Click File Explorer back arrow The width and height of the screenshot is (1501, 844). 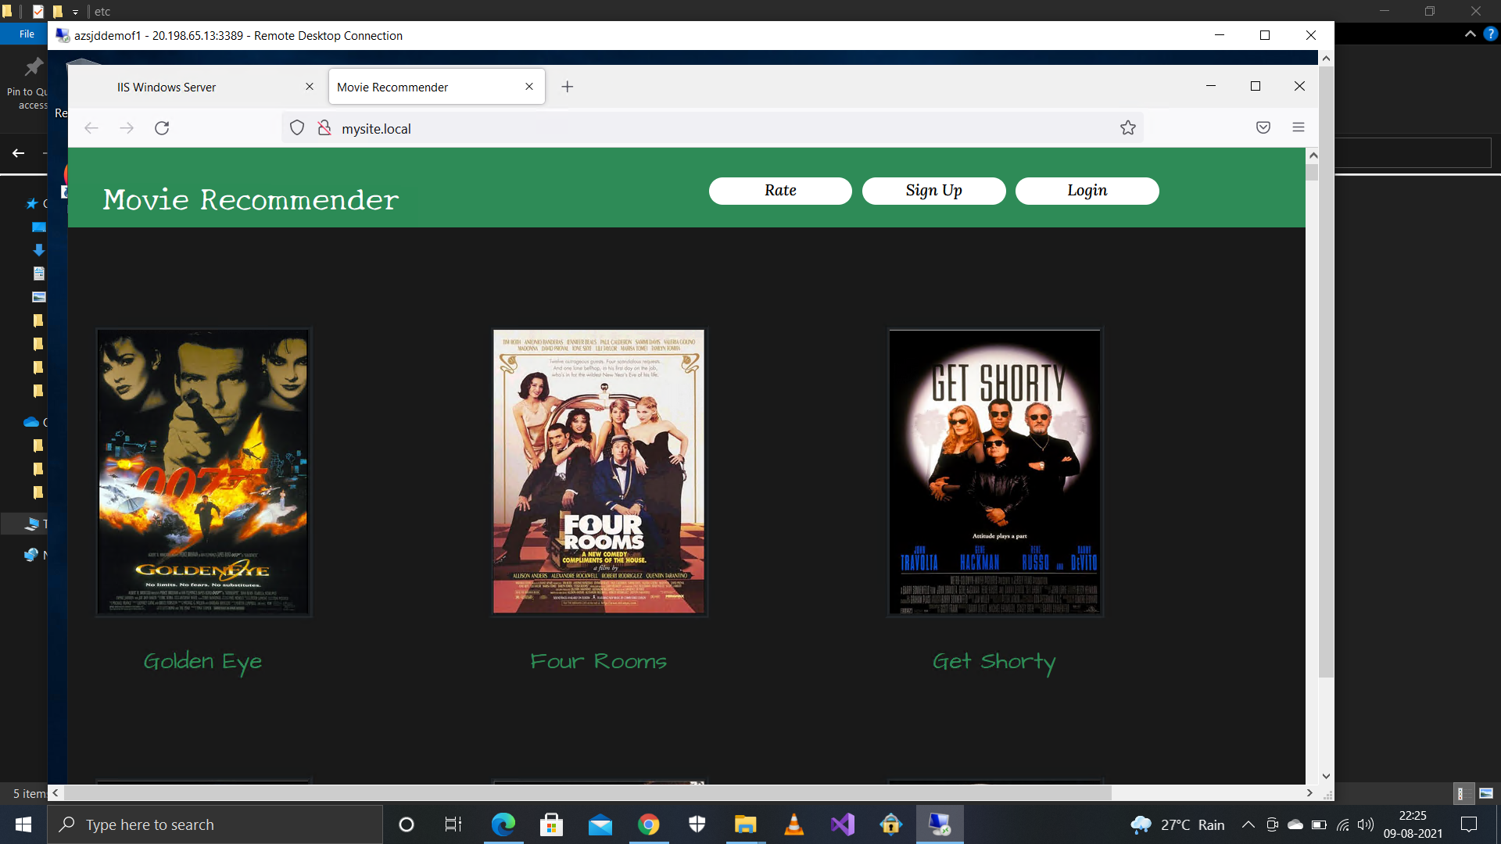tap(18, 153)
